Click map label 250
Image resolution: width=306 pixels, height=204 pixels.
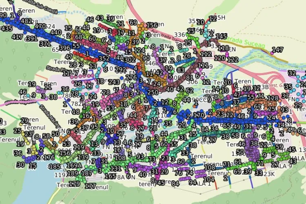click(153, 92)
